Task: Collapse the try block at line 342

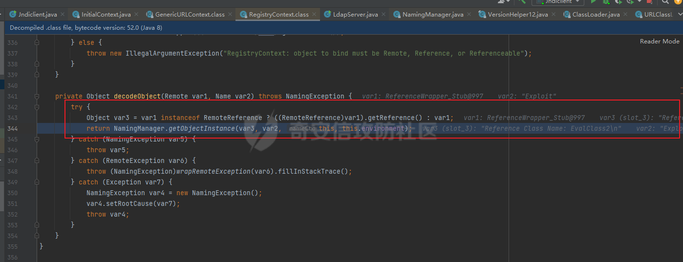Action: (x=37, y=107)
